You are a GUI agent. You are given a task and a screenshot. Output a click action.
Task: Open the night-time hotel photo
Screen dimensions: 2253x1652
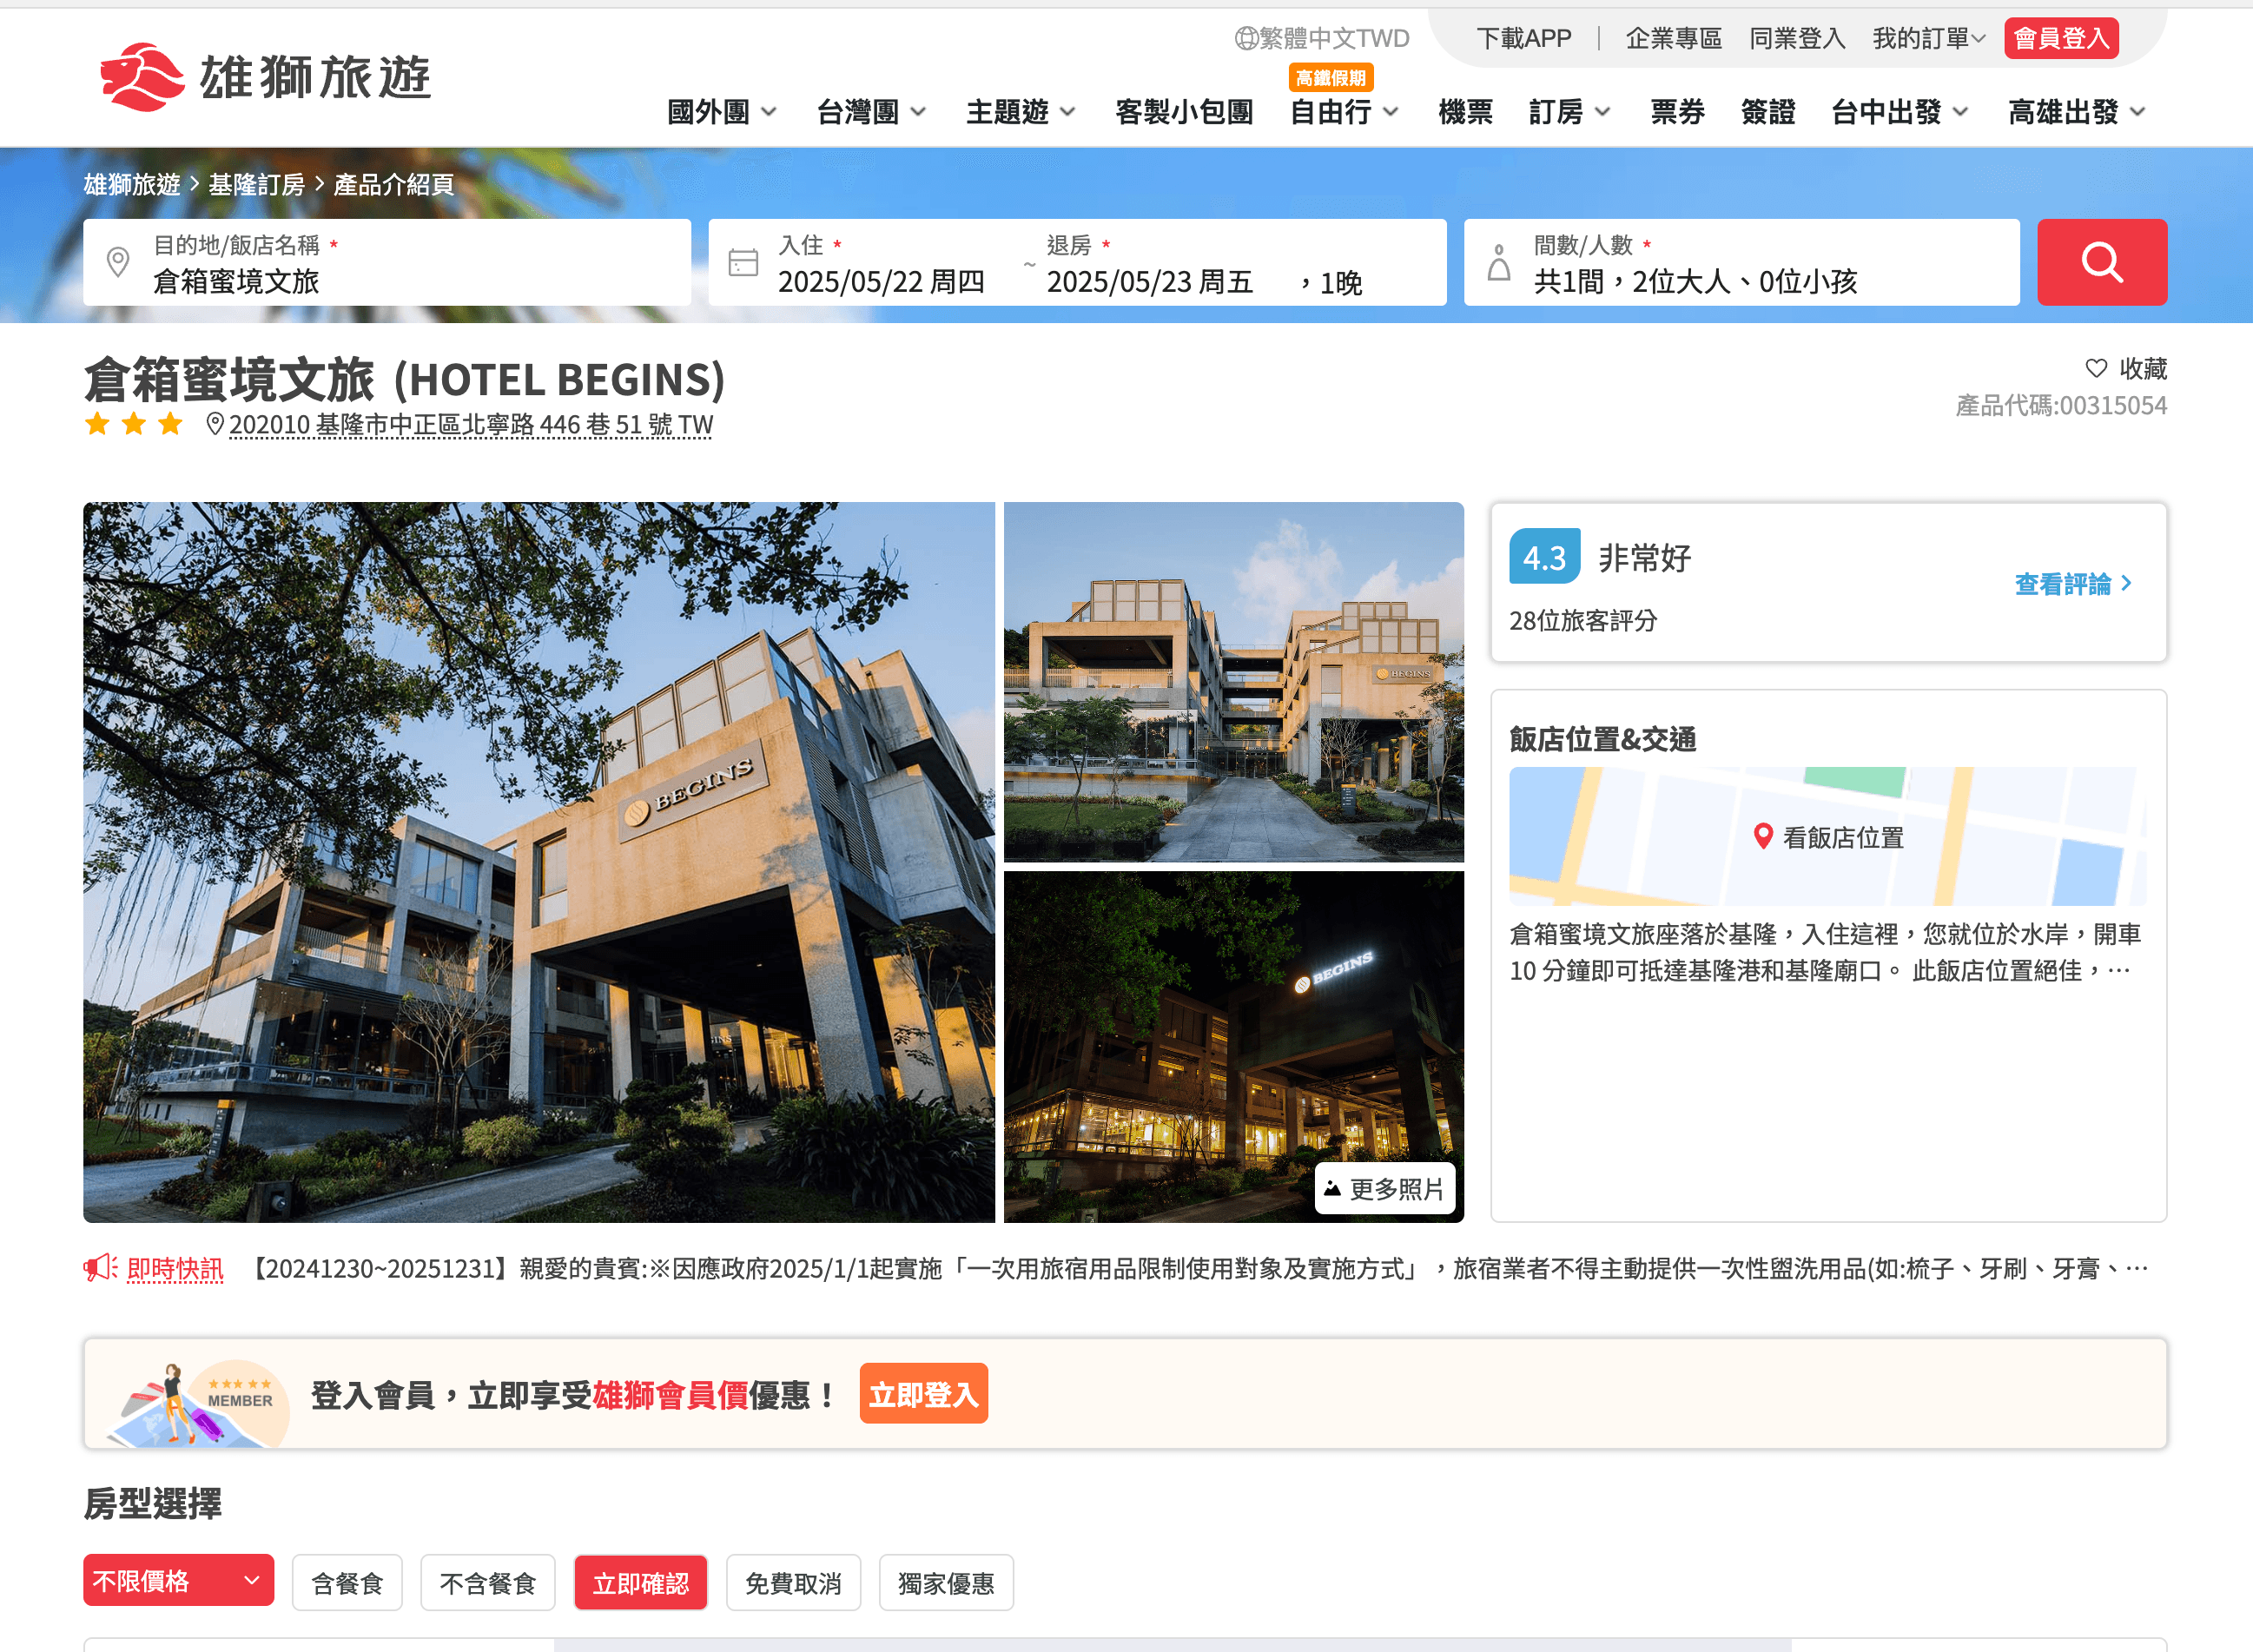(1233, 1046)
